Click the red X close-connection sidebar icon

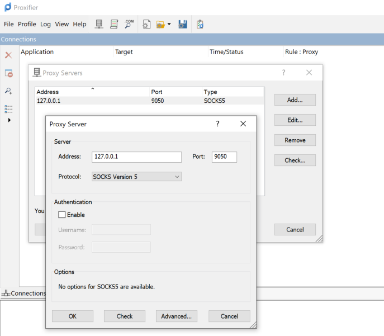coord(8,55)
